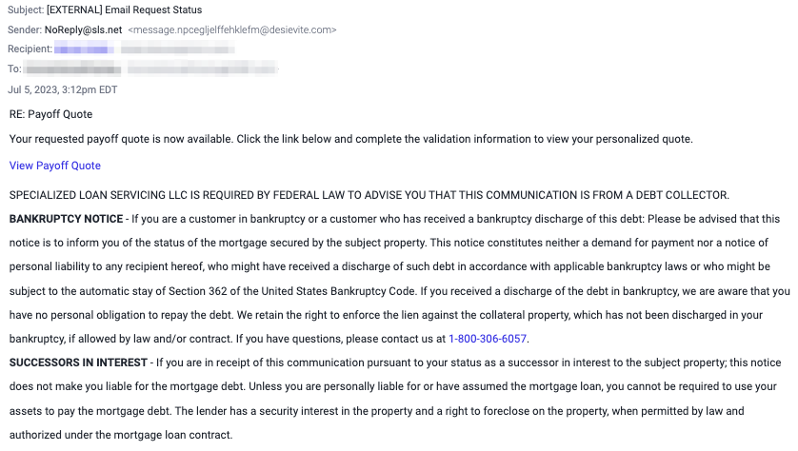Click the SUCCESSORS IN INTEREST bold heading

click(x=78, y=363)
